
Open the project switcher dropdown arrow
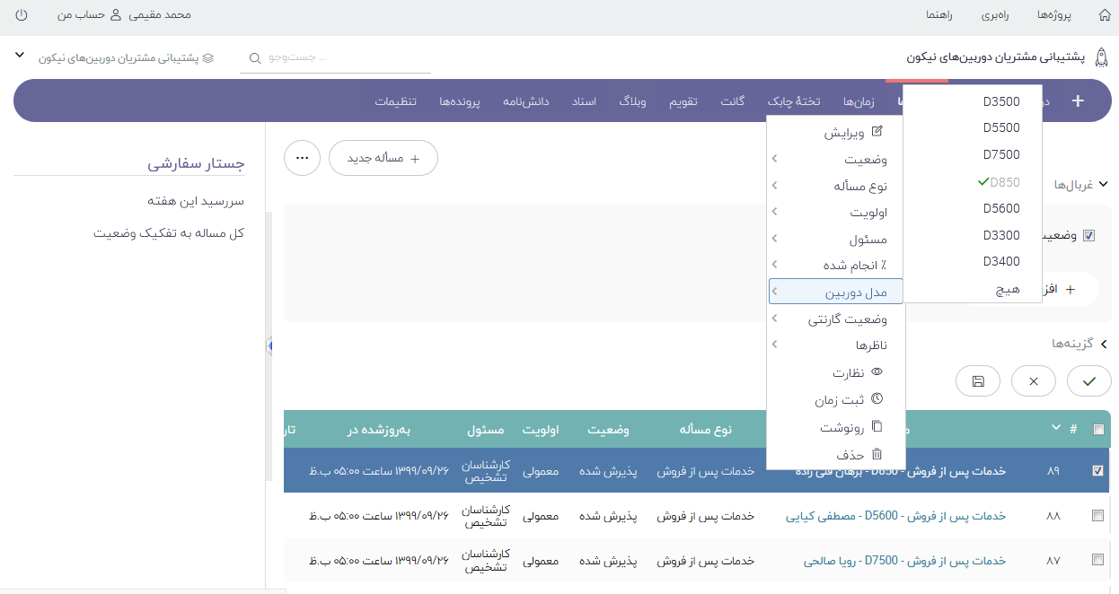[x=20, y=56]
